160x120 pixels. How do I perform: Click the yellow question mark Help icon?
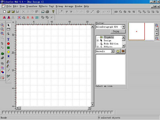click(x=53, y=11)
